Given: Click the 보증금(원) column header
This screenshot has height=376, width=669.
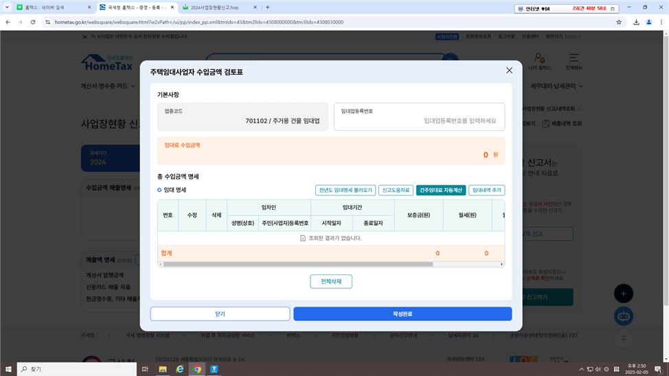Looking at the screenshot, I should pos(418,215).
